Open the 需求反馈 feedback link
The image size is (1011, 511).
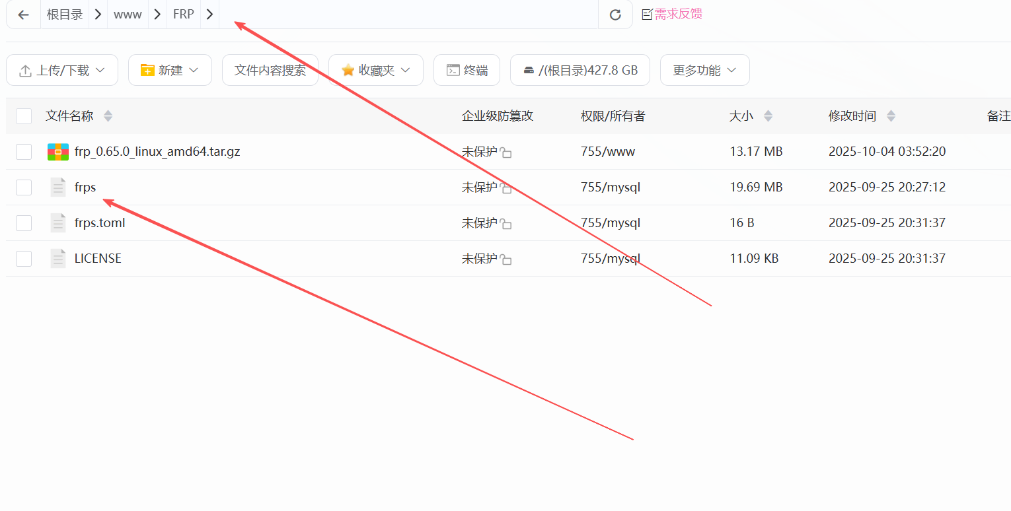tap(677, 14)
